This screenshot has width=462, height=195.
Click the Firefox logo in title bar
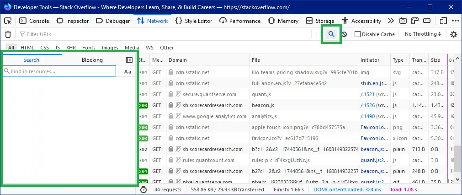[8, 7]
